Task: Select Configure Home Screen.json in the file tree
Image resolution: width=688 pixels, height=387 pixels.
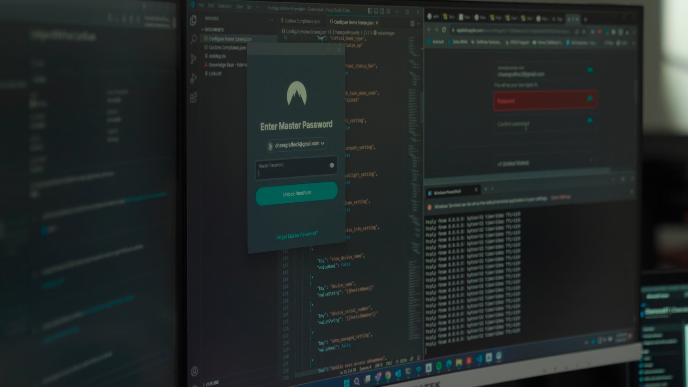Action: [x=230, y=39]
